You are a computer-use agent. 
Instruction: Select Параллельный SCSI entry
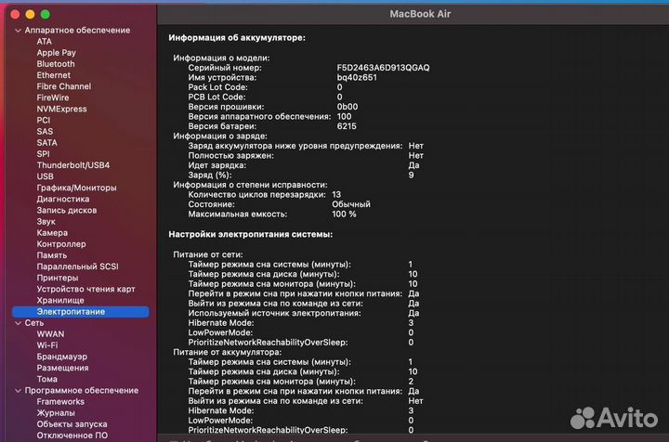77,266
